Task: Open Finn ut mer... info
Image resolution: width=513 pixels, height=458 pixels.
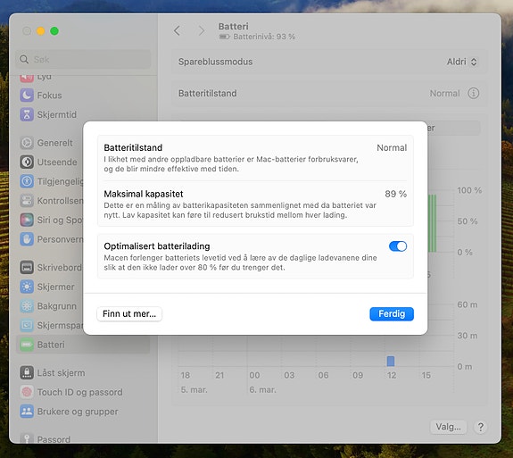Action: [x=129, y=314]
